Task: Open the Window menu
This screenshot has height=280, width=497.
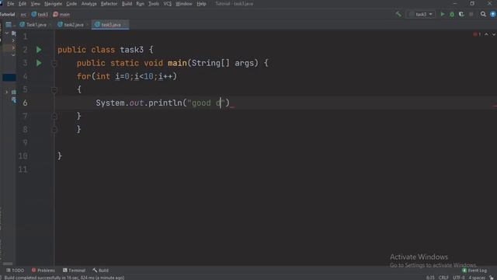Action: click(x=183, y=4)
